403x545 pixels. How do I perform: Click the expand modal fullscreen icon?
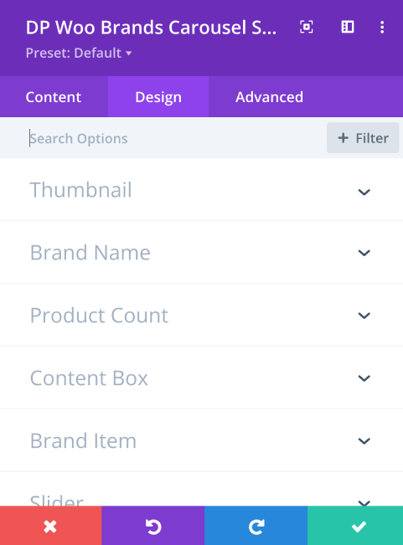pyautogui.click(x=307, y=27)
